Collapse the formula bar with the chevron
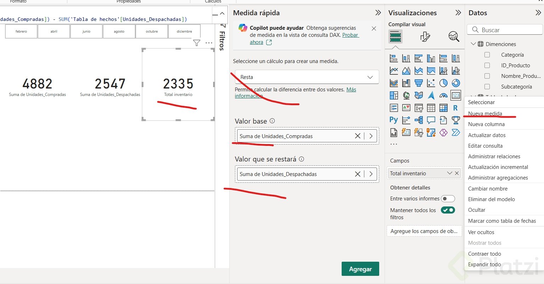This screenshot has height=284, width=544. [222, 13]
